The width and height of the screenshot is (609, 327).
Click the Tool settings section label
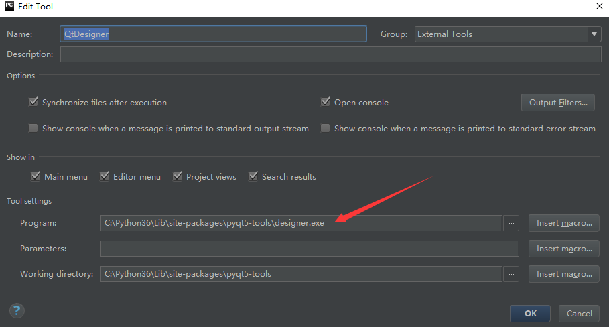tap(29, 201)
